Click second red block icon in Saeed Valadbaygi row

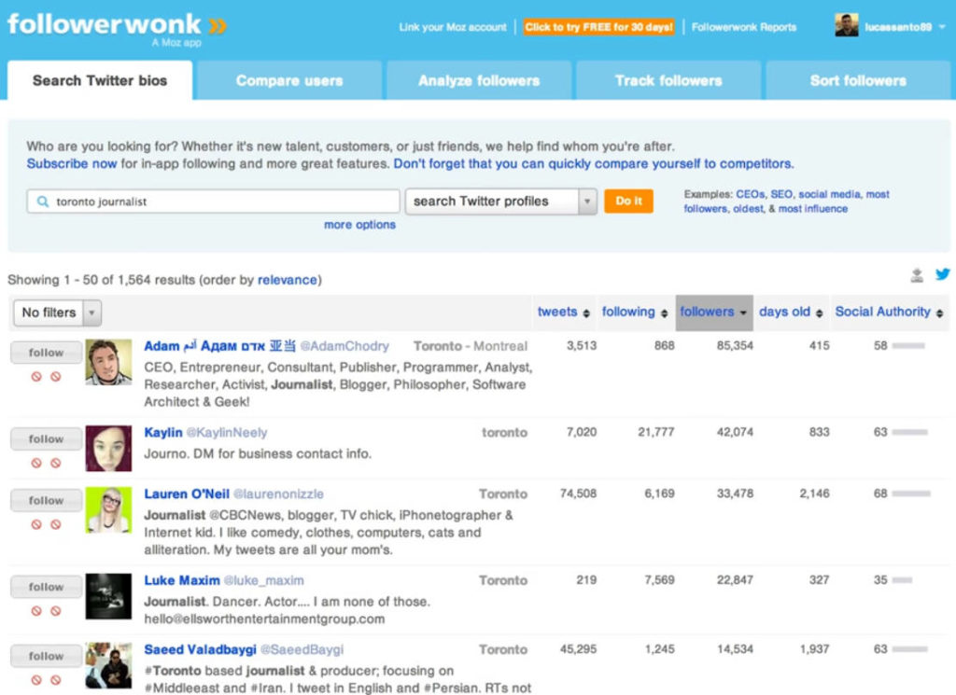pos(55,680)
